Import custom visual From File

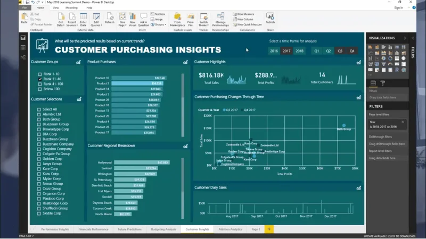tap(191, 20)
